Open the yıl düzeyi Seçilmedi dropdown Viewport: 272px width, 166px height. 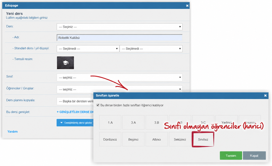151,49
